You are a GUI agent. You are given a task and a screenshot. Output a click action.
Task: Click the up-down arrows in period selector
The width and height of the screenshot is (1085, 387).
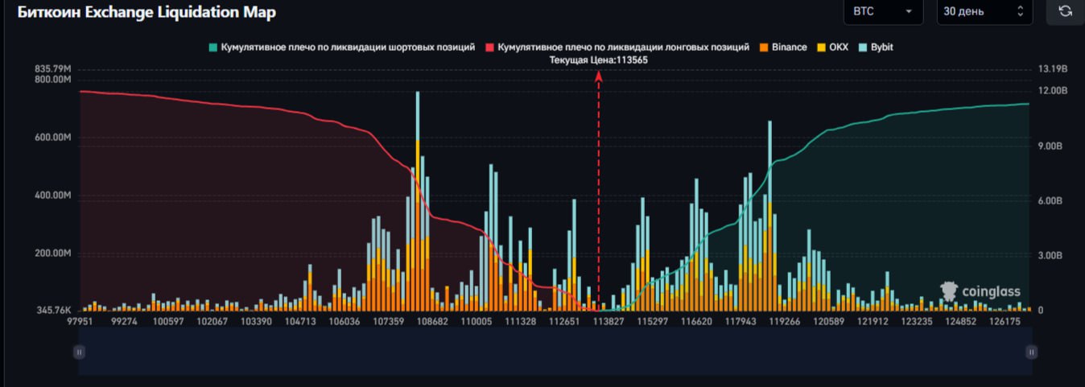(x=1021, y=11)
